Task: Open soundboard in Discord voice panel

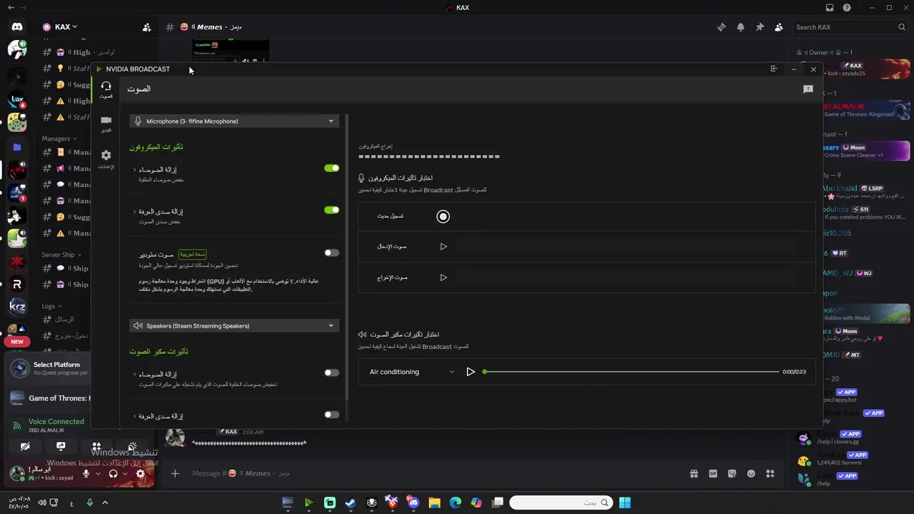Action: [132, 447]
